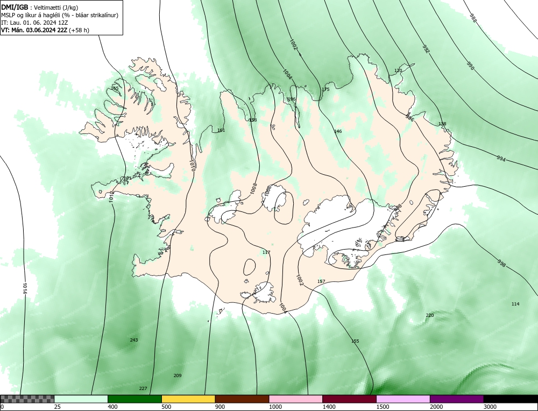
Task: Click the isobar label '988'
Action: 473,18
